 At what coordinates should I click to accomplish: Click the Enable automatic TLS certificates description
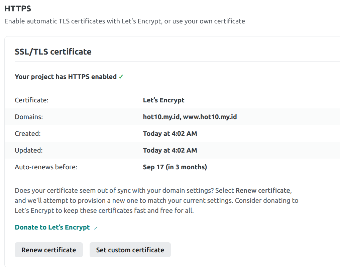point(125,21)
